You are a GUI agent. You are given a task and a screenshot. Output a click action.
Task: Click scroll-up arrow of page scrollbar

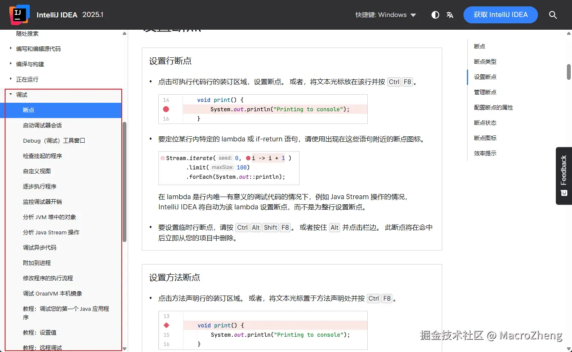point(569,33)
